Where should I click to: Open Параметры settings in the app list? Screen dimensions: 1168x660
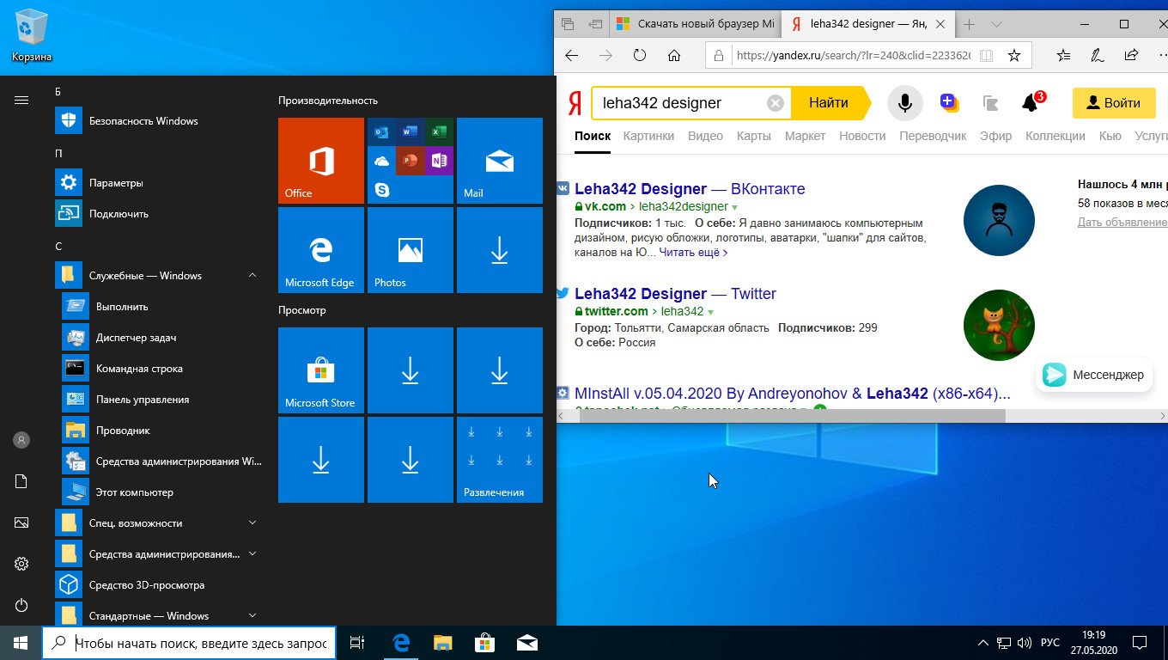(x=158, y=183)
